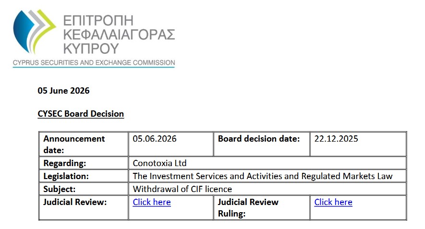
Task: Click 'Cyprus Securities and Exchange Commission' caption
Action: pos(94,62)
